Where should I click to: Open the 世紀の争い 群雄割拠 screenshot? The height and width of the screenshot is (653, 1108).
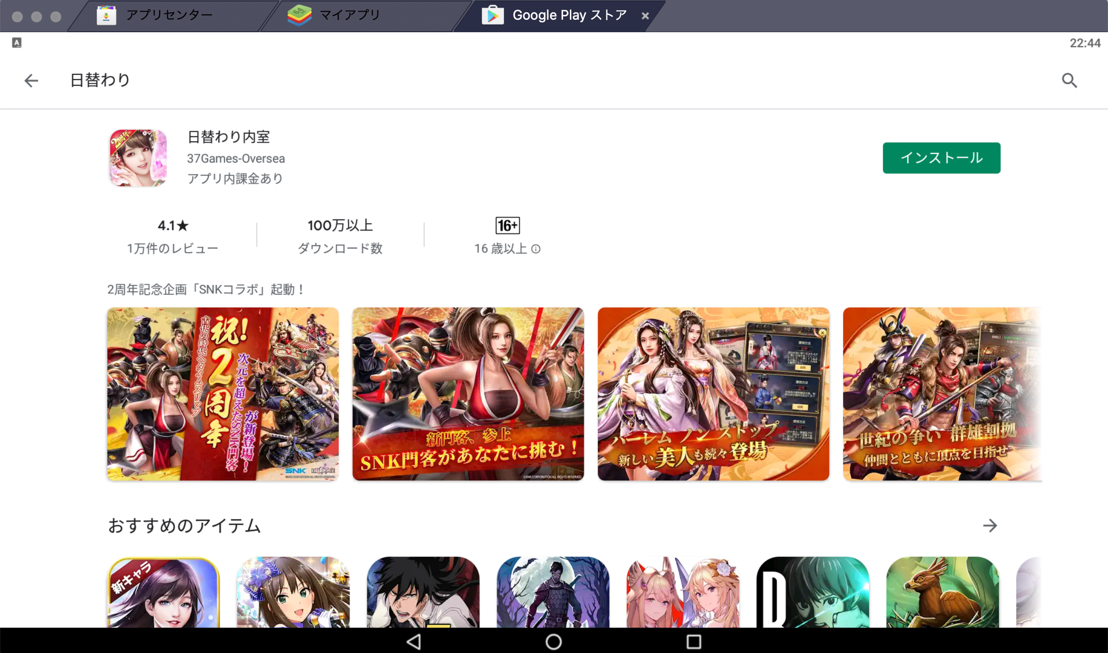(943, 394)
